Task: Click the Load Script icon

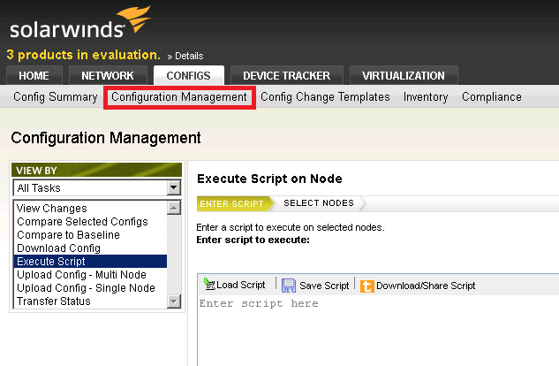Action: [209, 284]
